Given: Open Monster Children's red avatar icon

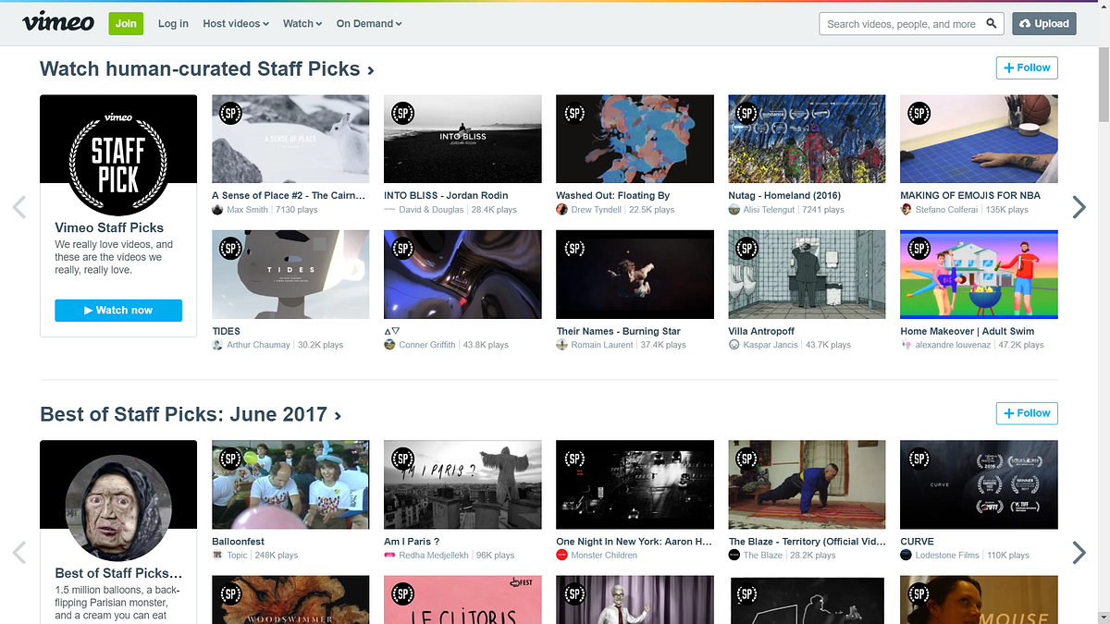Looking at the screenshot, I should click(x=561, y=556).
